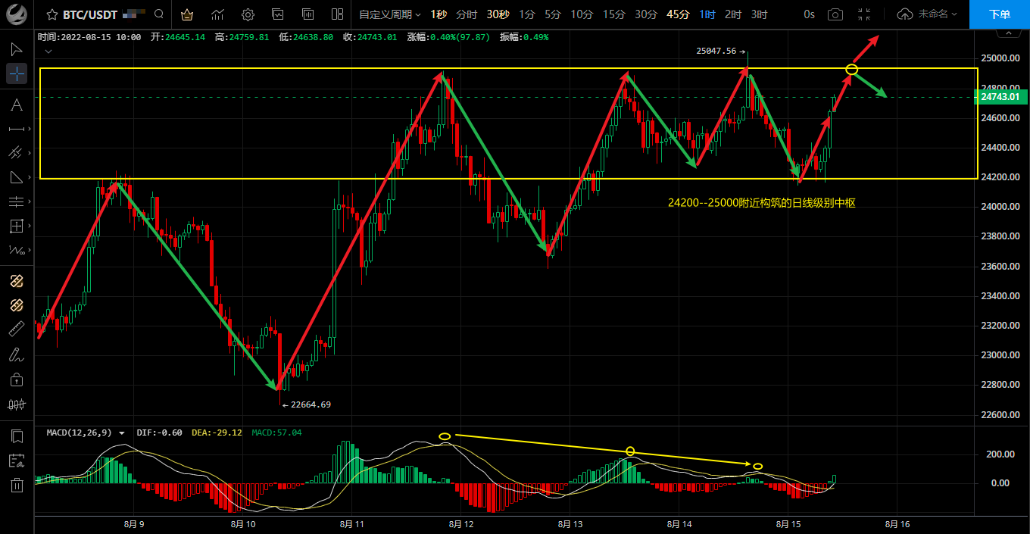Toggle BTC/USDT favorite star
Viewport: 1030px width, 534px height.
(x=51, y=14)
